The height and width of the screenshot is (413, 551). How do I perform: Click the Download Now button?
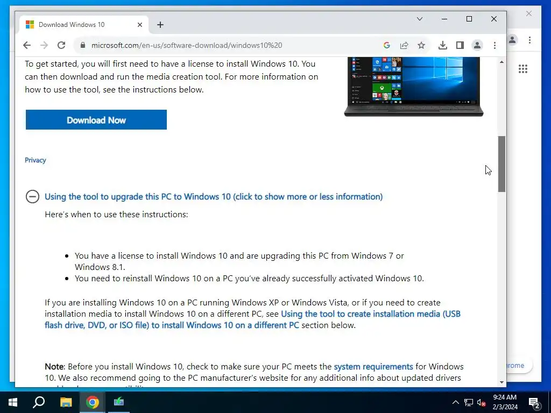pos(96,120)
